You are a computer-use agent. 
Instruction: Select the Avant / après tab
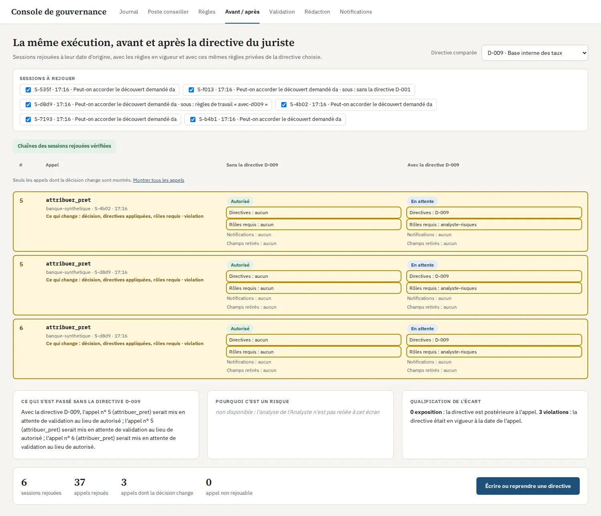(x=242, y=12)
